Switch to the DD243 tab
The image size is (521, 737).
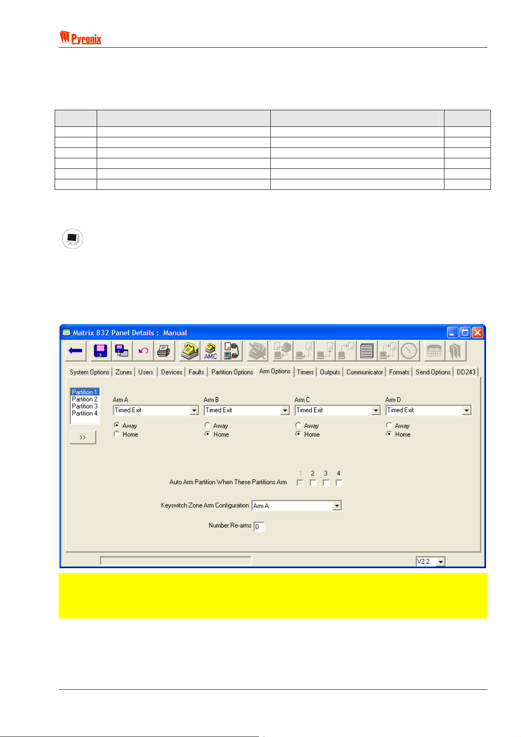[x=466, y=372]
